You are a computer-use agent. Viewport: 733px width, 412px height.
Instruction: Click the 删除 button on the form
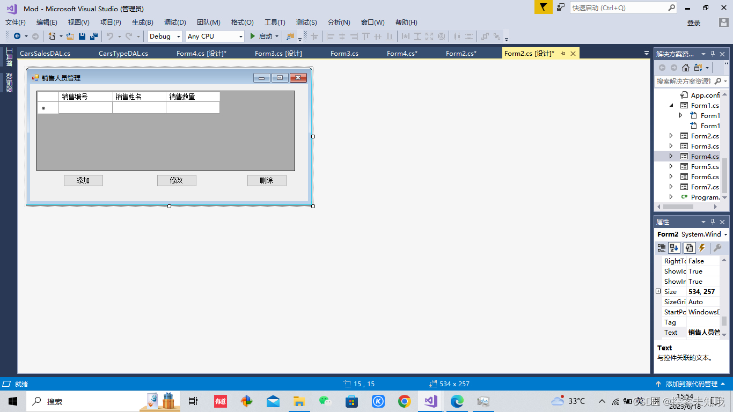tap(267, 180)
